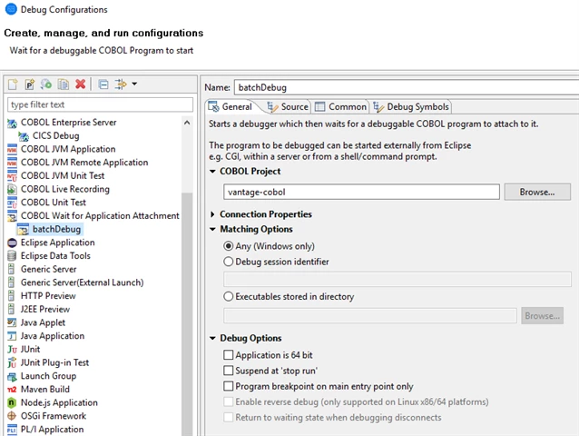Image resolution: width=579 pixels, height=436 pixels.
Task: Select Executables stored in directory radio
Action: tap(229, 296)
